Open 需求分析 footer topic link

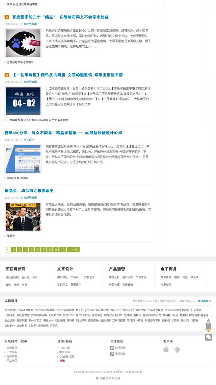[114, 277]
